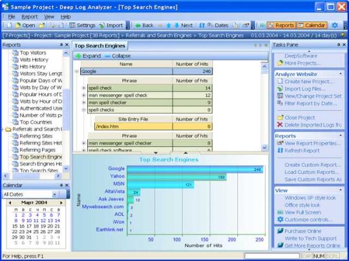Collapse the 'spell checks' phrase row
The width and height of the screenshot is (349, 261).
pyautogui.click(x=84, y=110)
